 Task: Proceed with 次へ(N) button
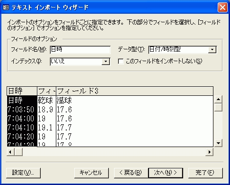pos(166,173)
